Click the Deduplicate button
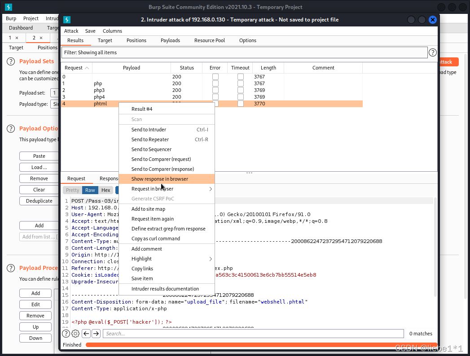 [39, 201]
